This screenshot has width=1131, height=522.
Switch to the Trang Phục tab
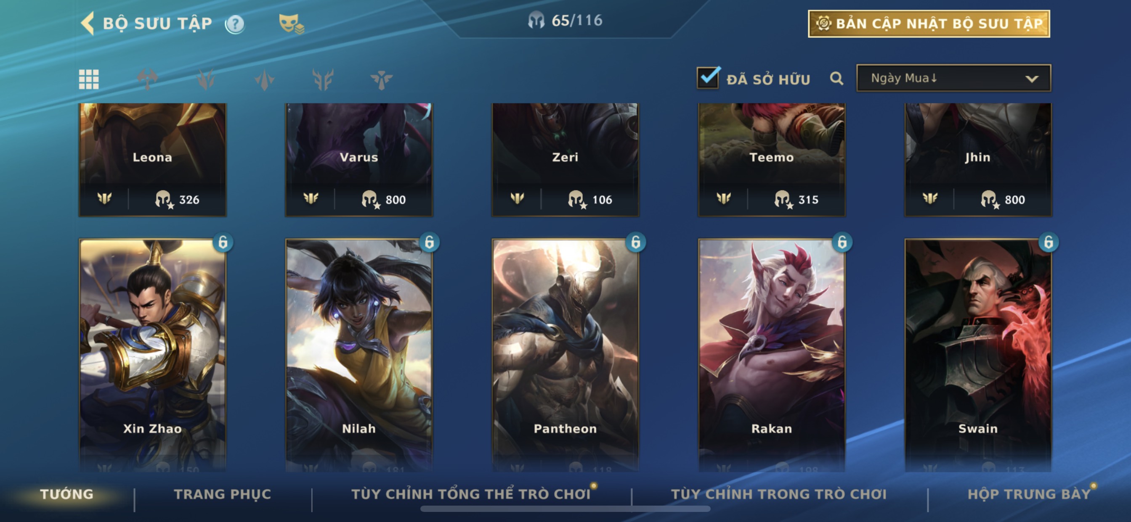[223, 494]
